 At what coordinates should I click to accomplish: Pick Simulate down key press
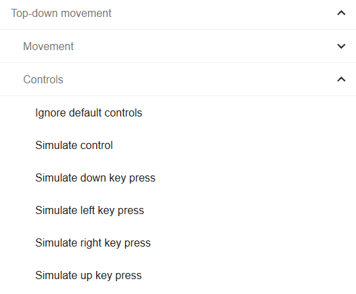178,177
